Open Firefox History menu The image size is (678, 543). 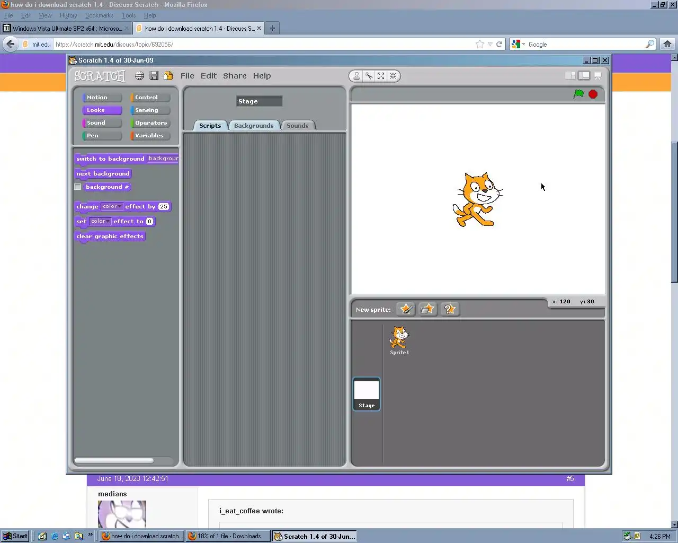[68, 15]
